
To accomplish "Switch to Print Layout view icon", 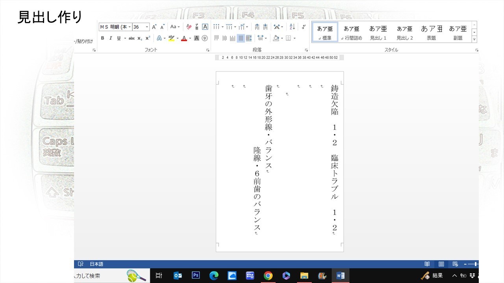I will [441, 264].
